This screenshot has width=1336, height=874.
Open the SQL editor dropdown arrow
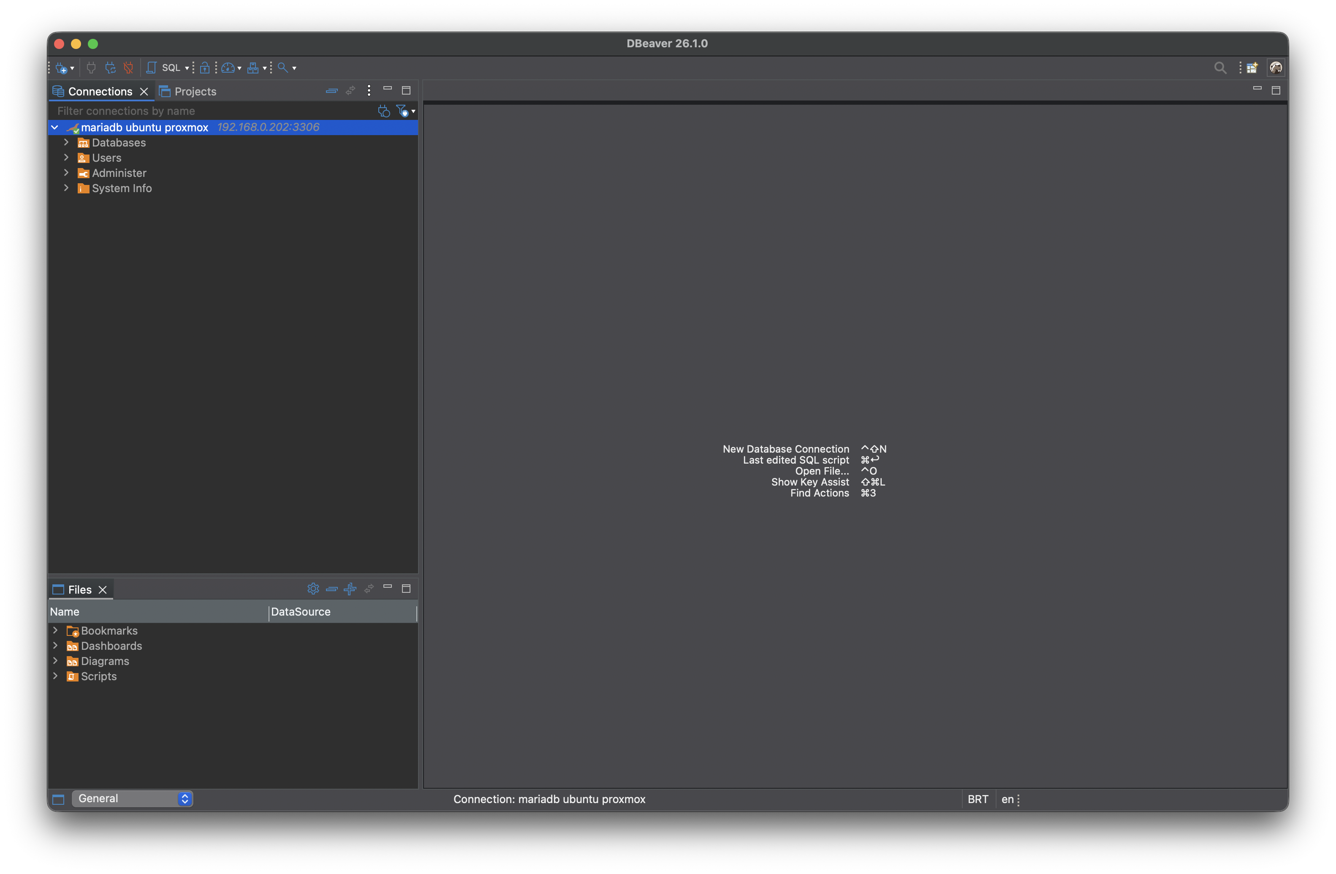coord(187,68)
